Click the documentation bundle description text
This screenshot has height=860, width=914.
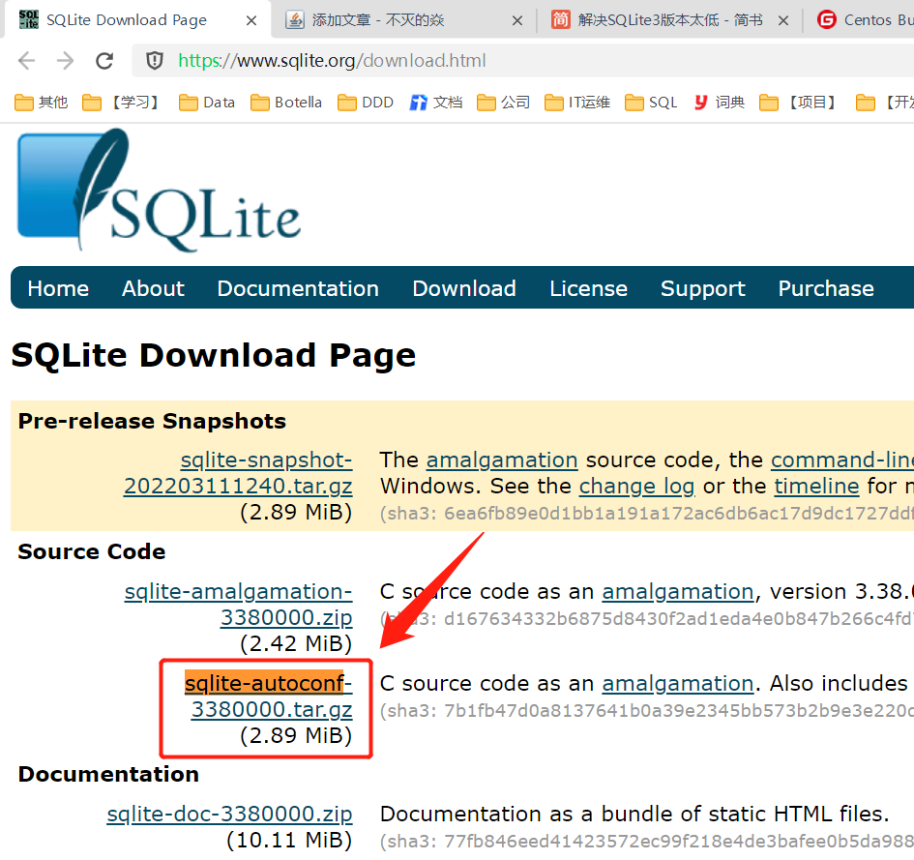tap(634, 814)
